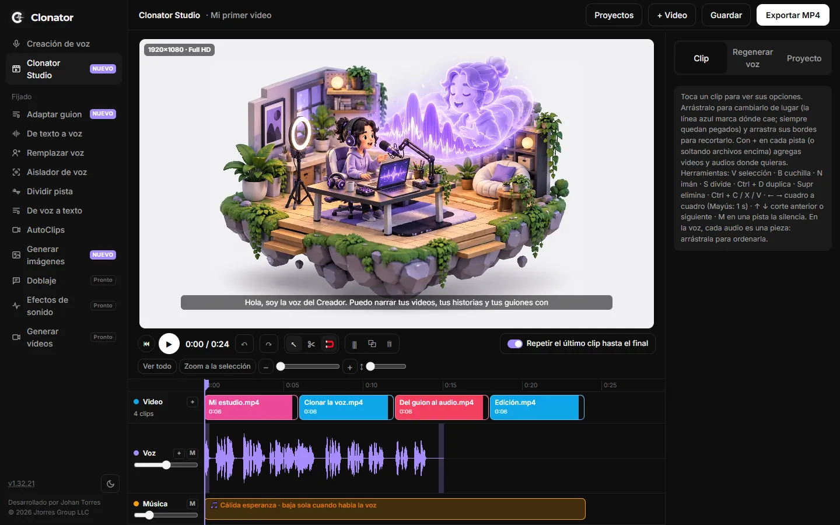The image size is (840, 525).
Task: Click the Guardar button
Action: [726, 15]
